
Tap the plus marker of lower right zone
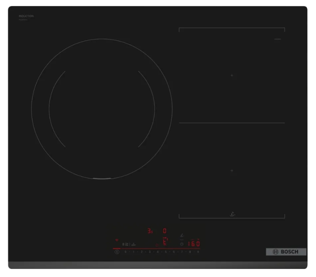coord(232,171)
